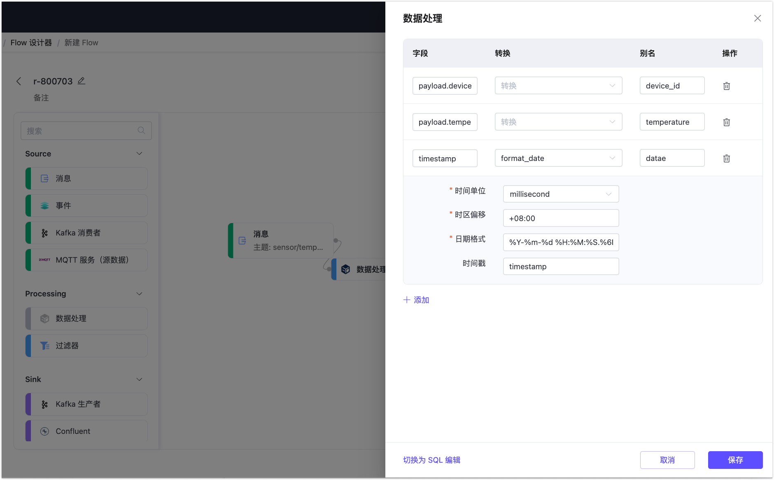Select the Confluent sink icon
This screenshot has width=774, height=480.
pos(45,431)
